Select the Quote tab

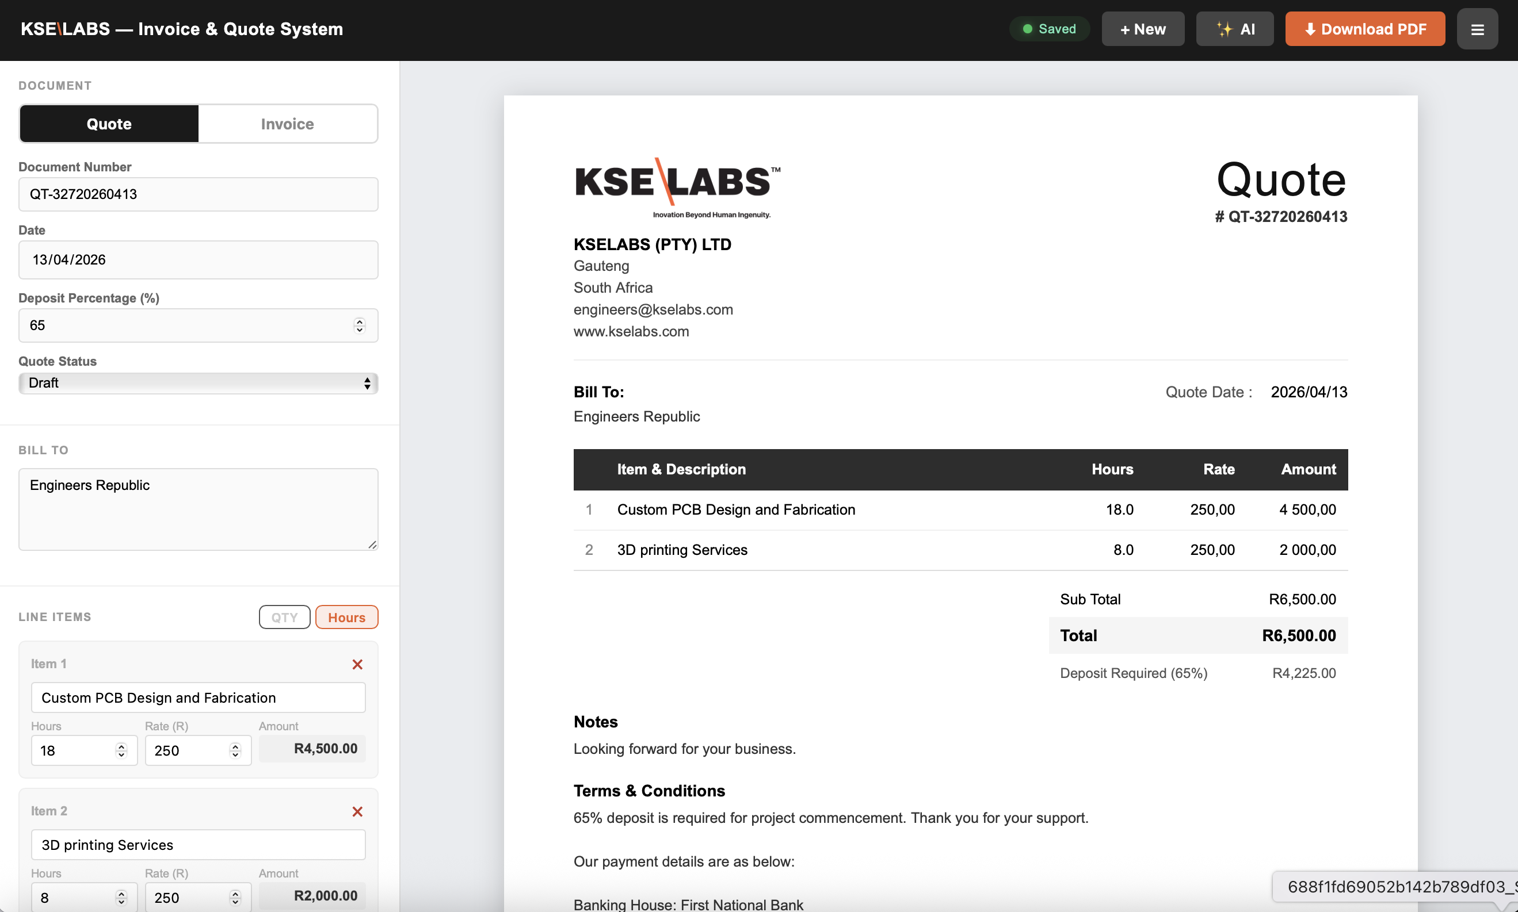(x=108, y=124)
